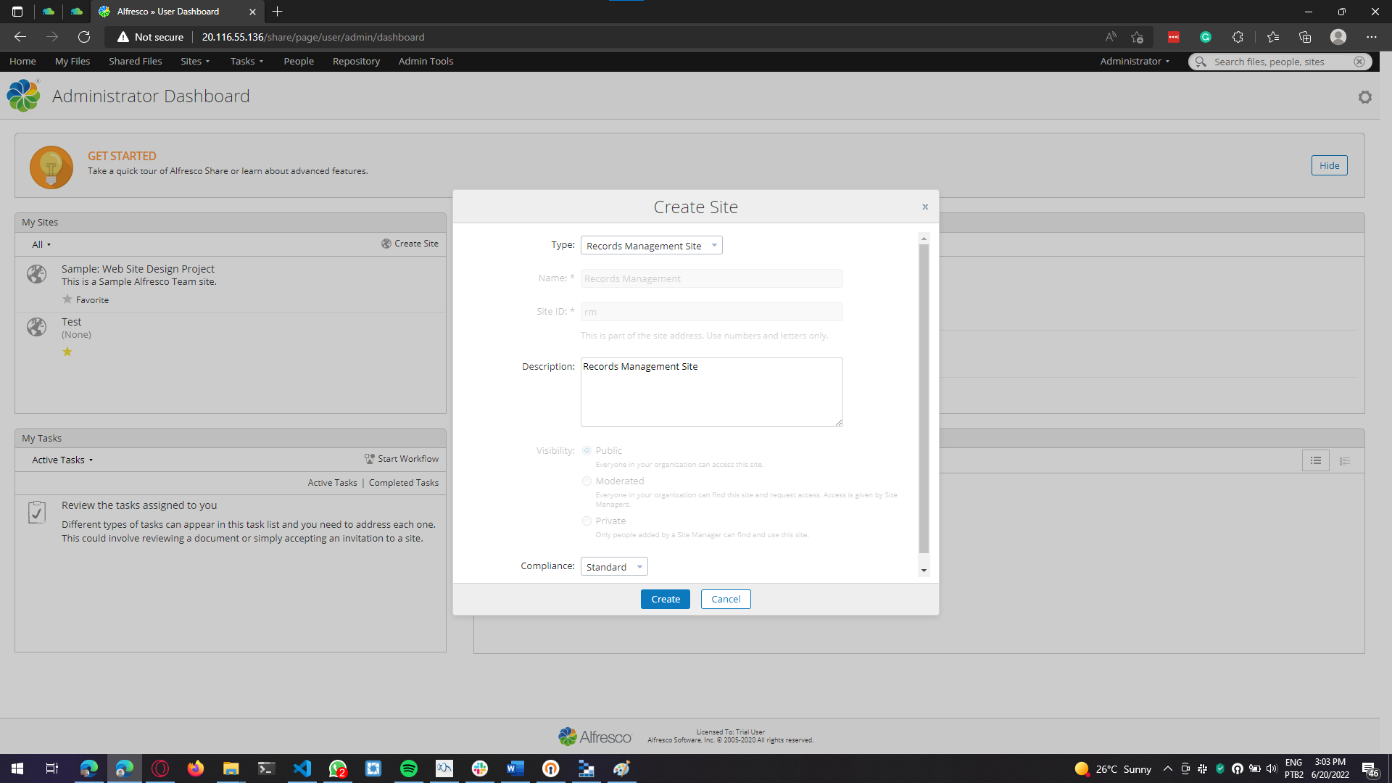Open Windows Start menu

[17, 768]
